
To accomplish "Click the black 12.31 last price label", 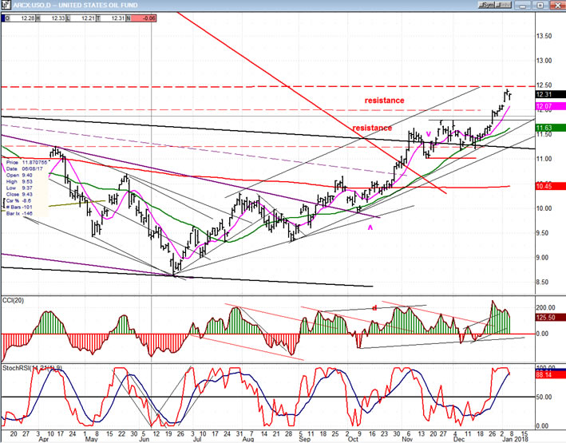I will coord(544,95).
